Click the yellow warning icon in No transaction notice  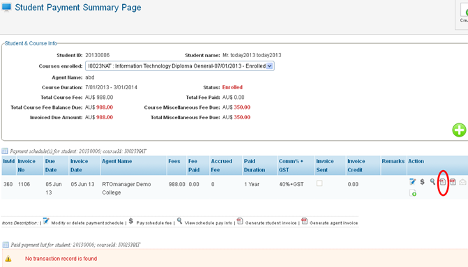[x=8, y=259]
